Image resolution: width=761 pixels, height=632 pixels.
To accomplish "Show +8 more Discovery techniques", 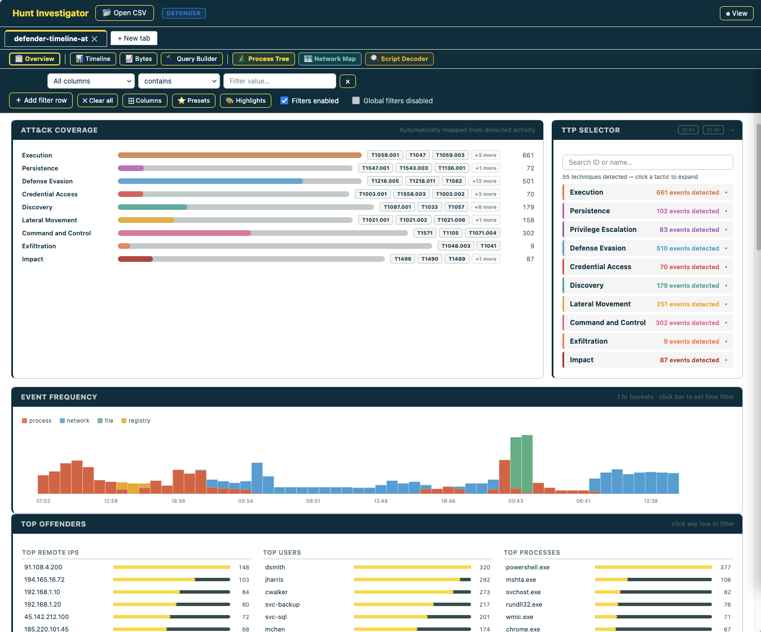I will pyautogui.click(x=486, y=207).
